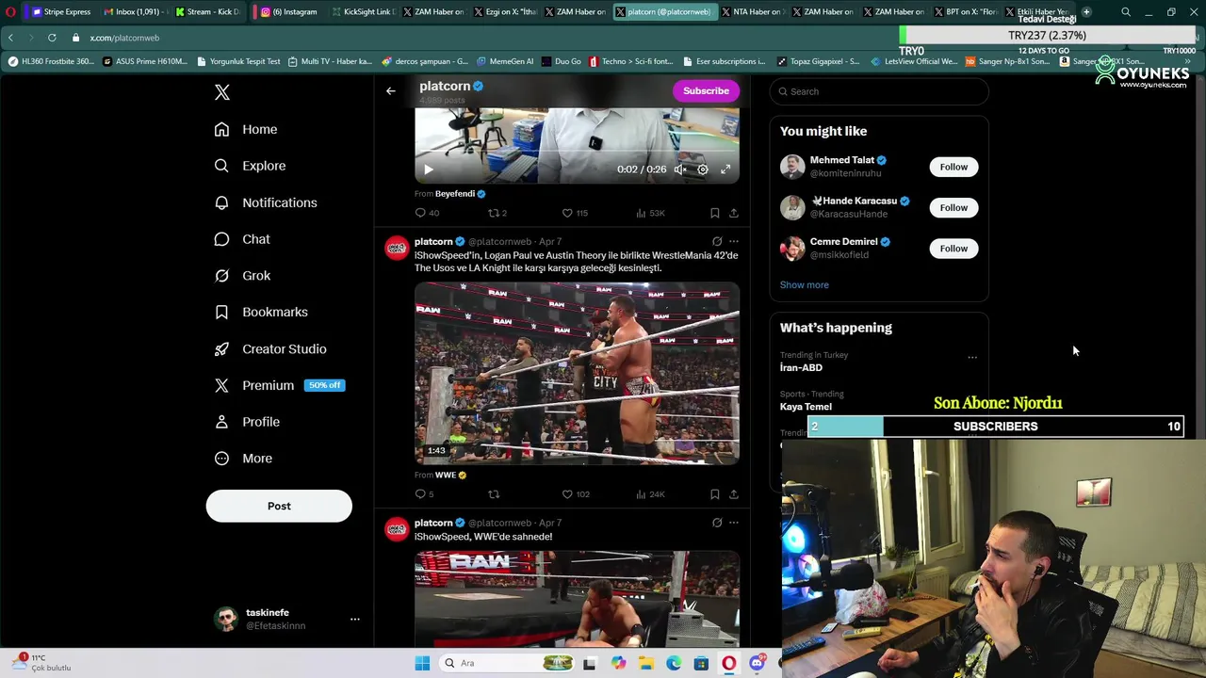Follow Mehmed Talat

(x=953, y=167)
